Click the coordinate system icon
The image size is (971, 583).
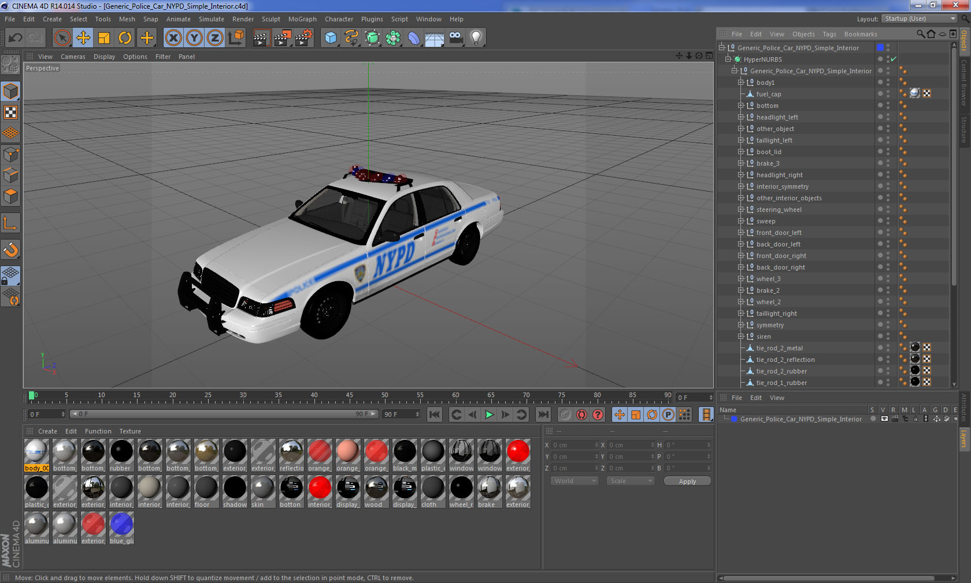click(236, 38)
